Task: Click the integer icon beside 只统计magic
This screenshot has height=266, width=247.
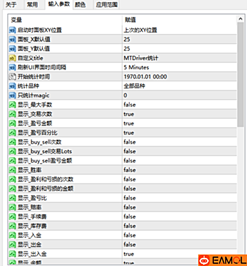Action: [x=12, y=95]
